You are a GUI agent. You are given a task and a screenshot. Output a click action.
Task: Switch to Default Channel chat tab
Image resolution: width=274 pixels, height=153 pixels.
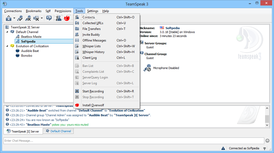[58, 131]
